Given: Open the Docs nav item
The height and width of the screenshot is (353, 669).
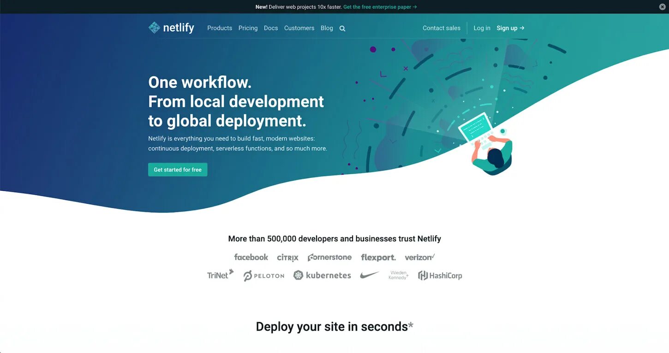Looking at the screenshot, I should pyautogui.click(x=271, y=28).
